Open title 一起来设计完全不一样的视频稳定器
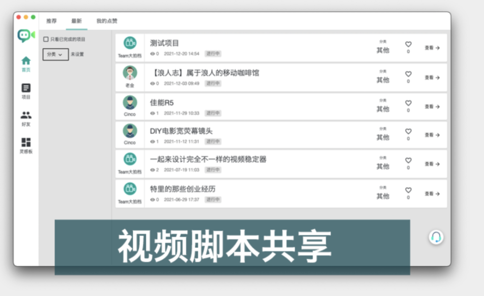484x296 pixels. coord(208,160)
